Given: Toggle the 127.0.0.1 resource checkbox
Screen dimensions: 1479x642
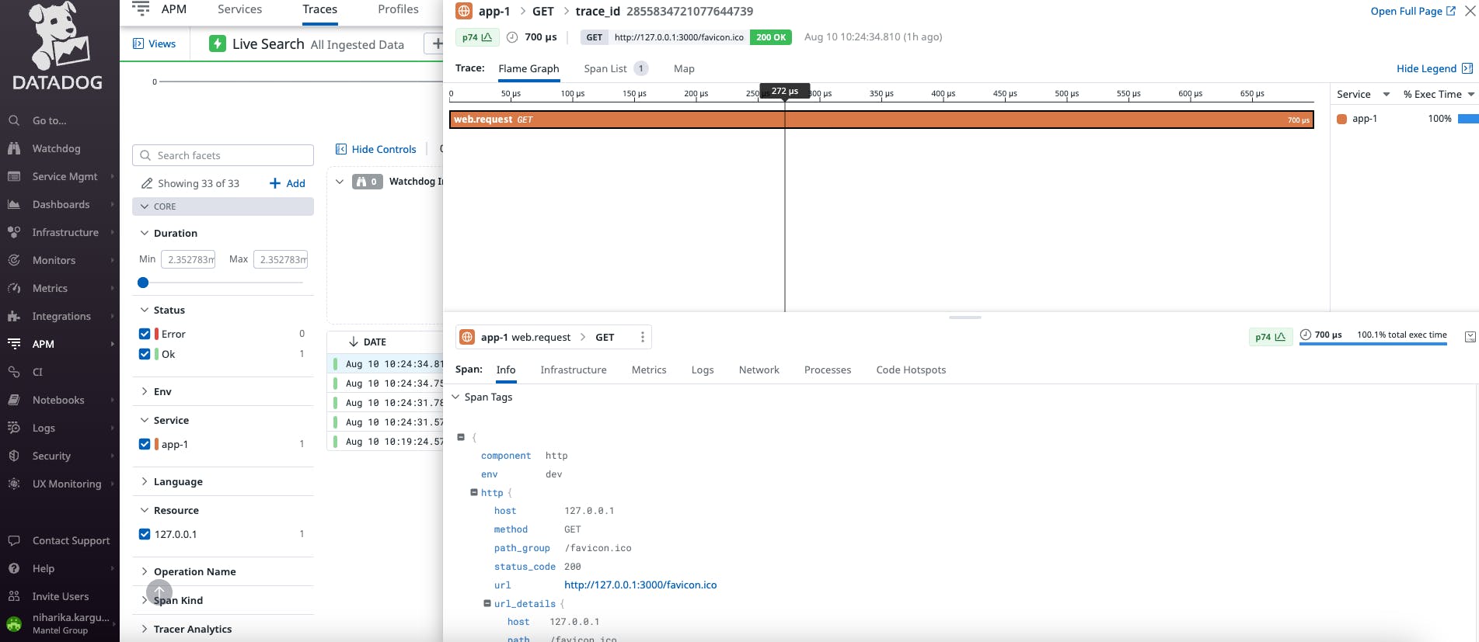Looking at the screenshot, I should (145, 534).
